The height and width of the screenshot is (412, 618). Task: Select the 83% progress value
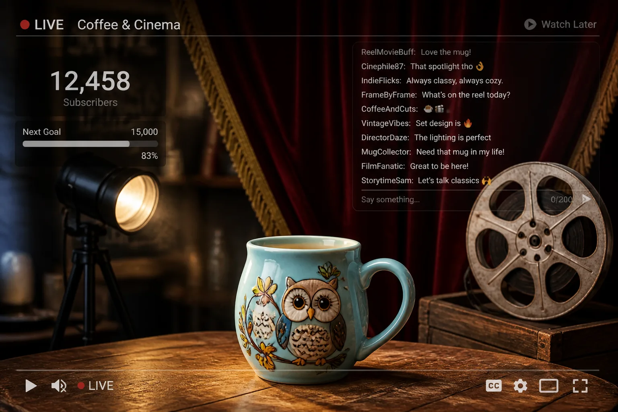click(x=149, y=156)
